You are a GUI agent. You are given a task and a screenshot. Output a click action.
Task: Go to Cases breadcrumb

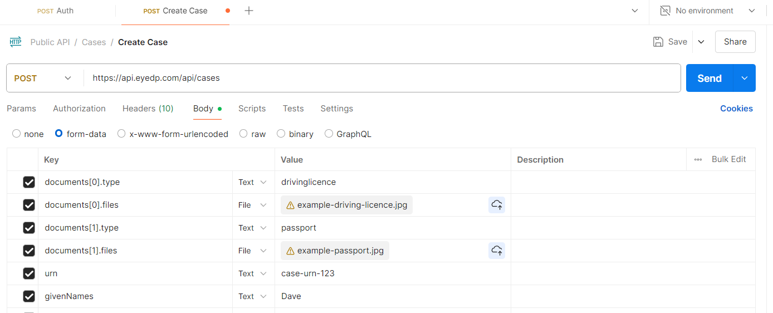[94, 42]
